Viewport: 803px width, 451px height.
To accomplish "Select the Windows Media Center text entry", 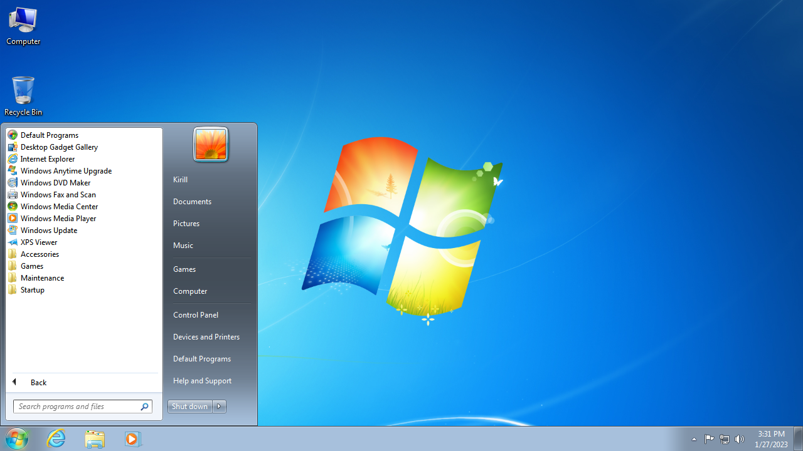I will pos(60,207).
